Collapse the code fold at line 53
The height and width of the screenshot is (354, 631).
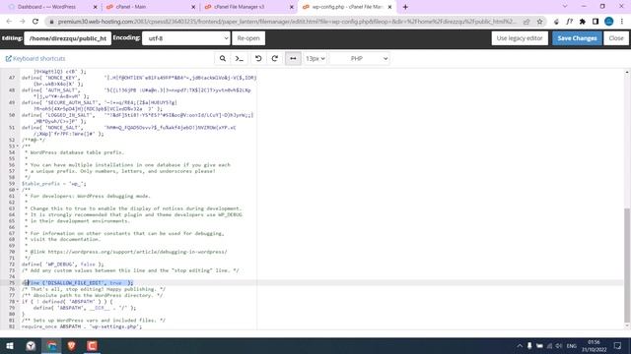[x=17, y=147]
